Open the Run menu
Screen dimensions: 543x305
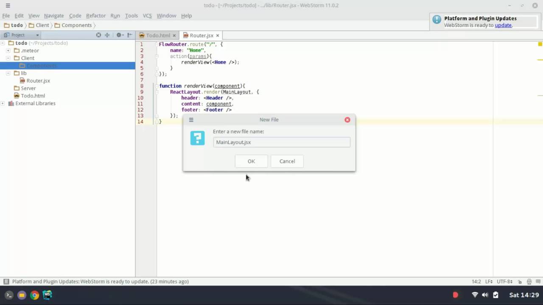115,16
